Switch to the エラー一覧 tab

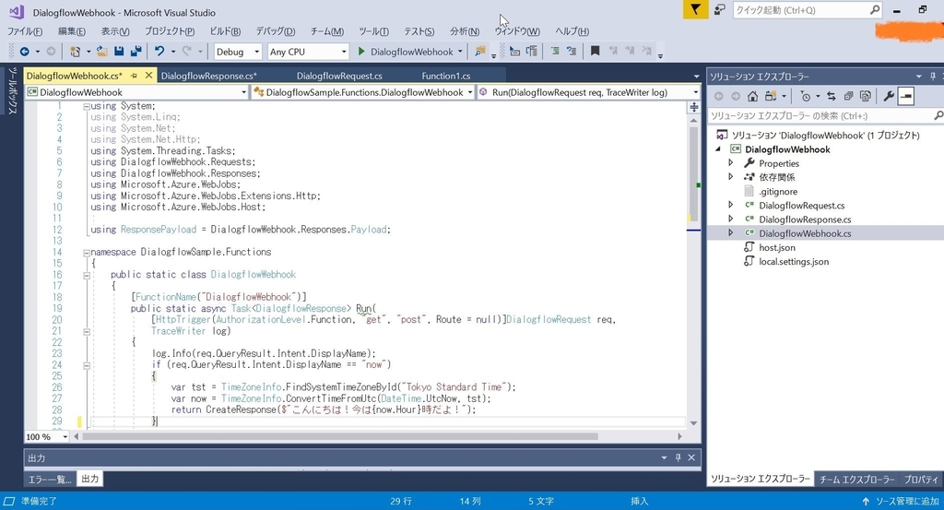[x=50, y=479]
